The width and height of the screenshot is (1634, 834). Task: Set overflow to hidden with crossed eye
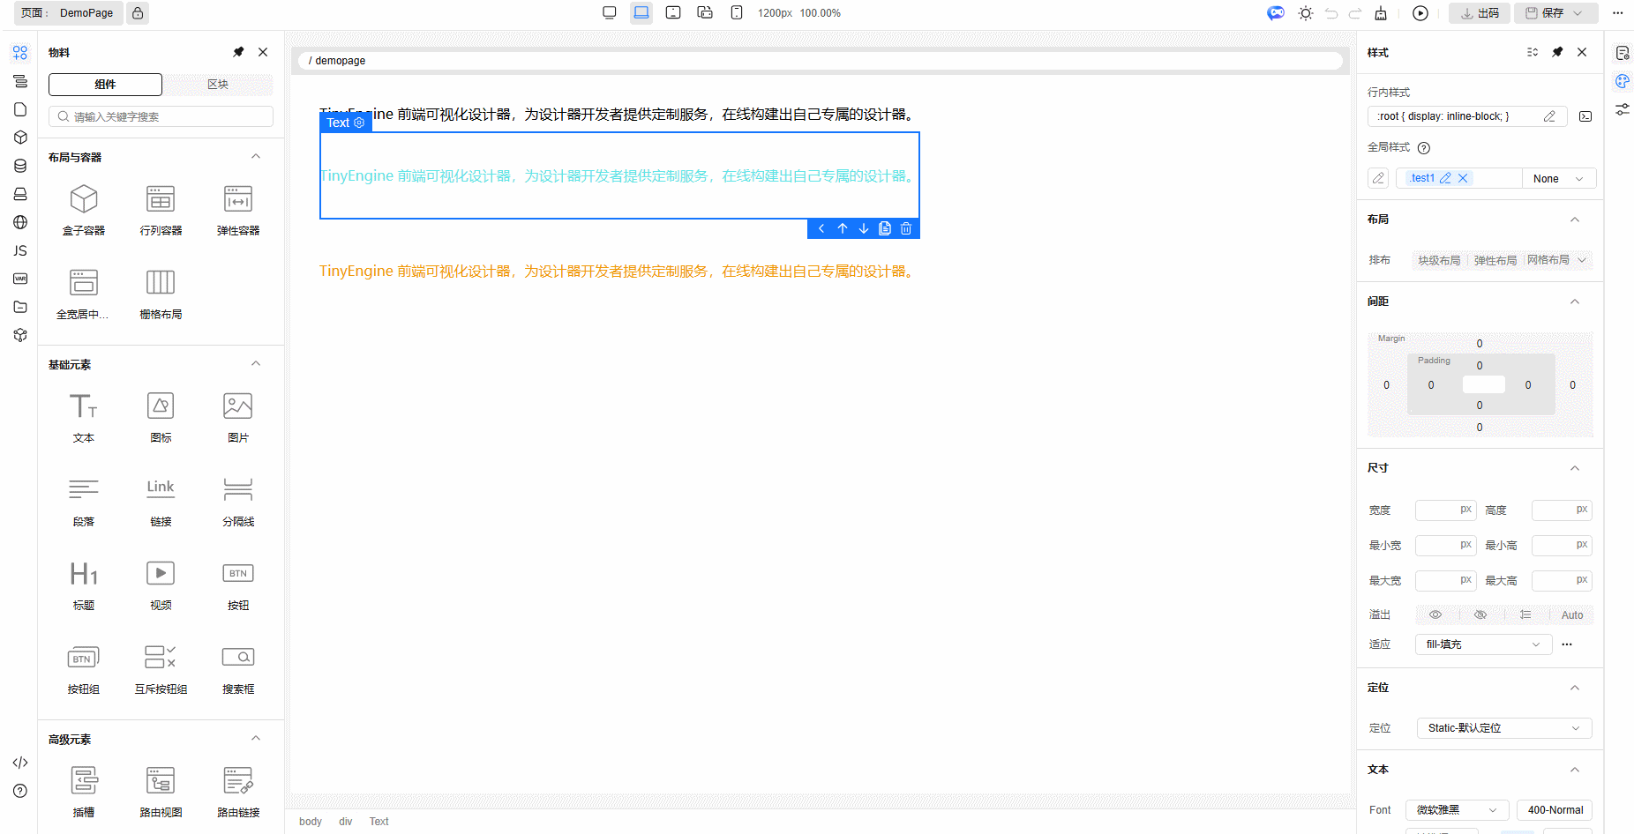pos(1480,614)
